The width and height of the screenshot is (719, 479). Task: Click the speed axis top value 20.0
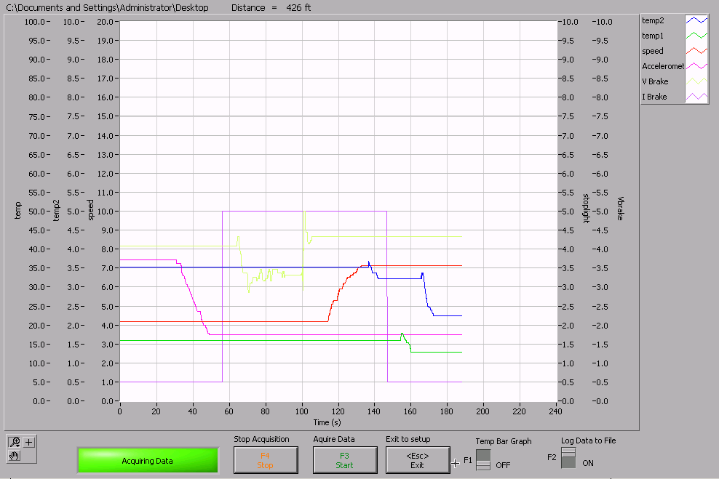[105, 22]
